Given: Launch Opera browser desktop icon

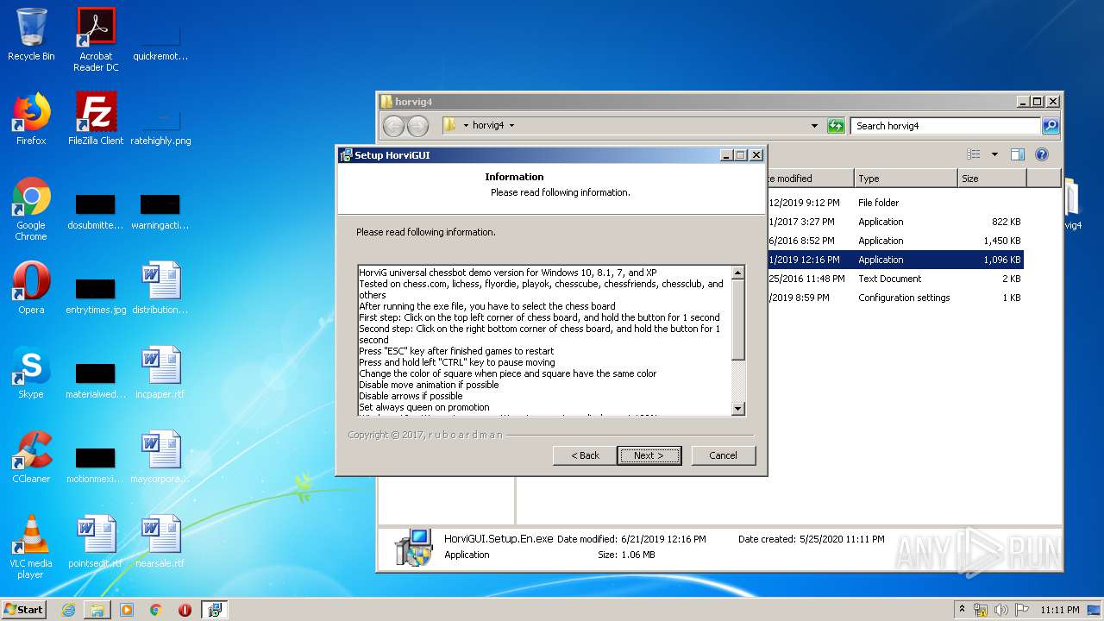Looking at the screenshot, I should tap(31, 288).
